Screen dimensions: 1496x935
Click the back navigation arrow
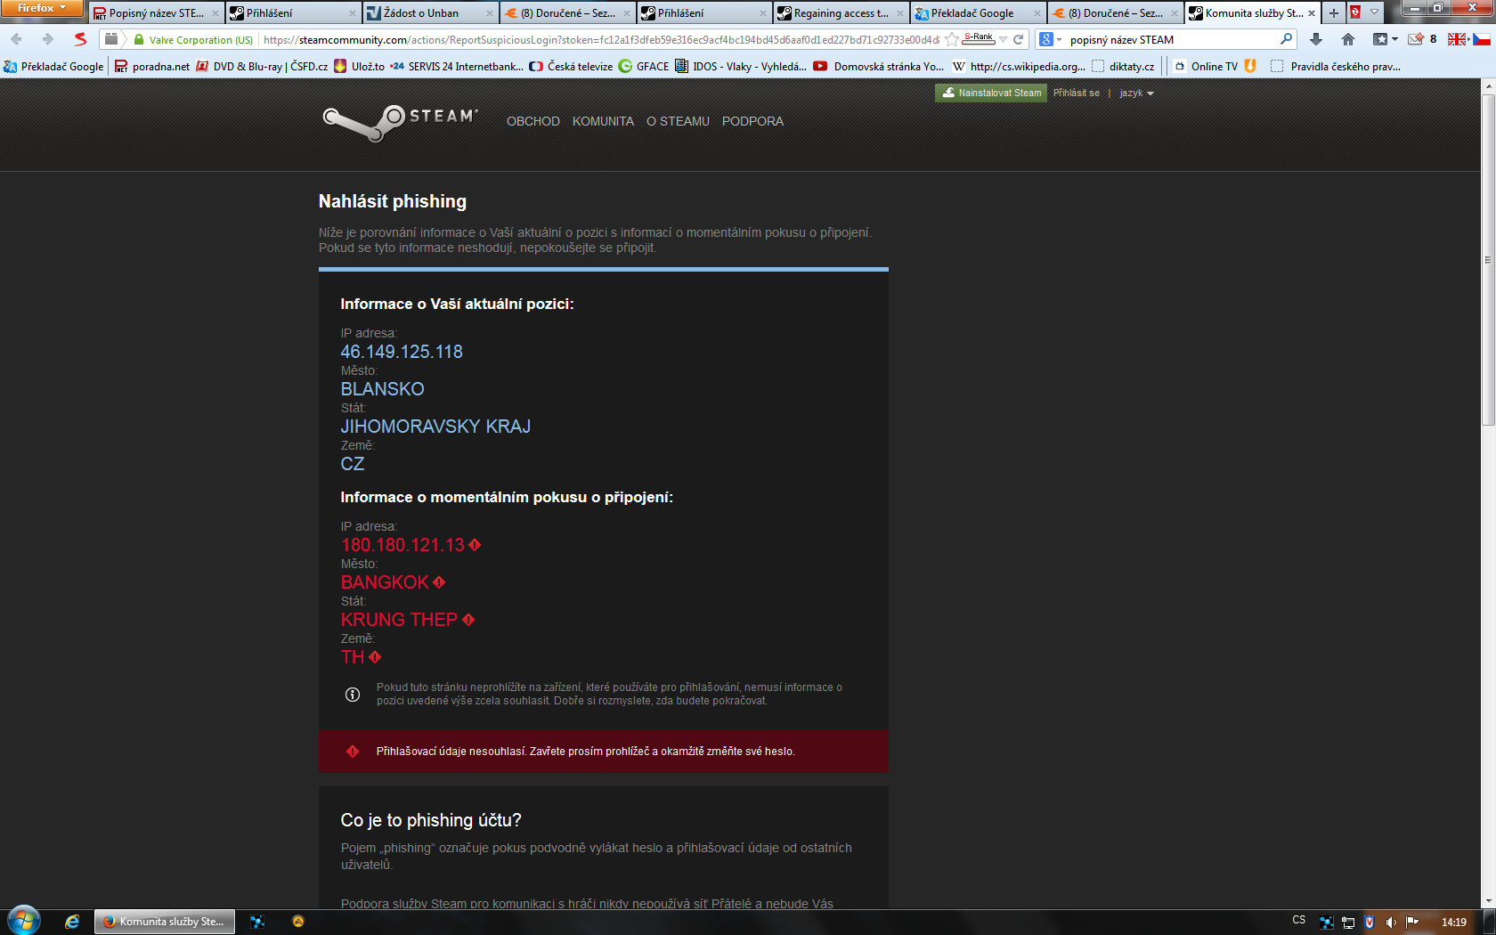[x=16, y=39]
